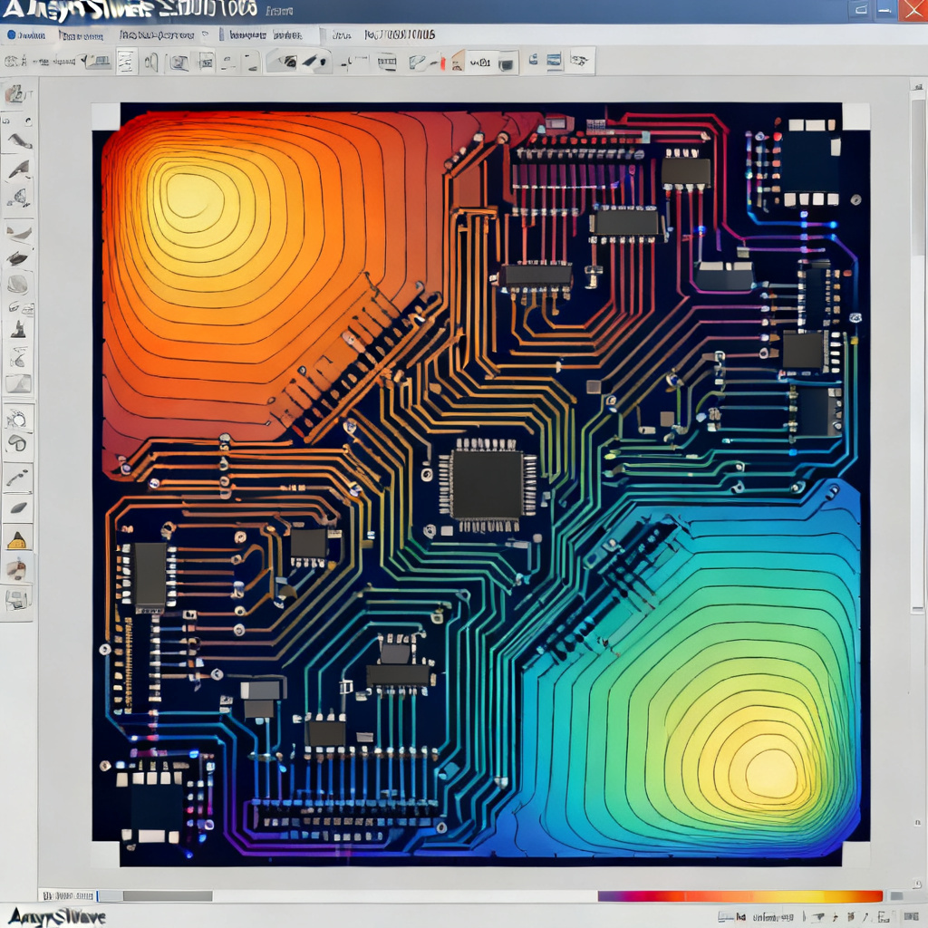Click the blue monitor icon in top toolbar
928x928 pixels.
tap(554, 61)
